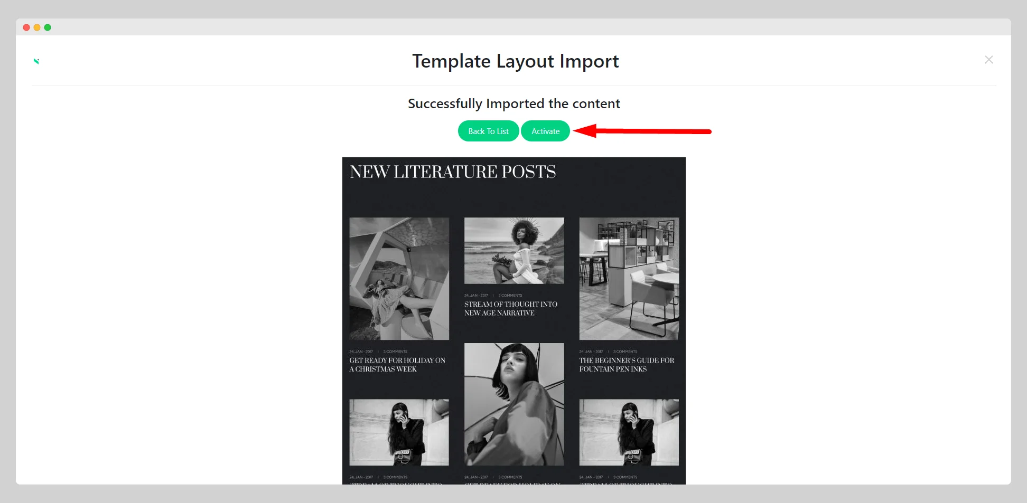Screen dimensions: 1027x503
Task: Click the bottom-left woman on phone photo
Action: (399, 432)
